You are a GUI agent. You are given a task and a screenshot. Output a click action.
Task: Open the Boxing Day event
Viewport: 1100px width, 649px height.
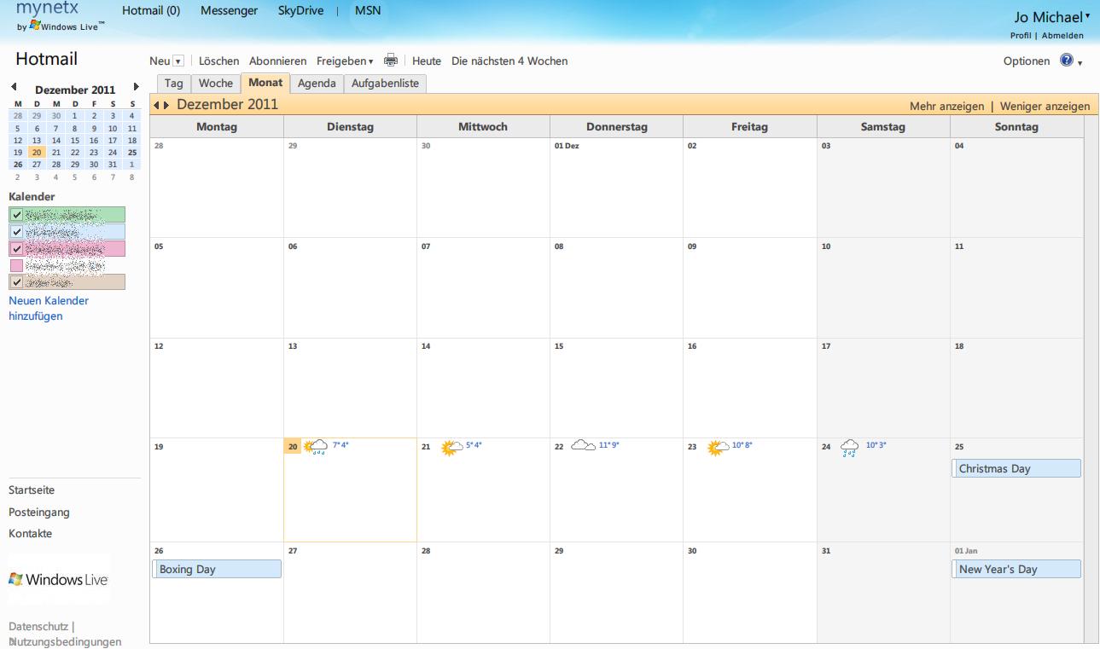click(x=217, y=569)
